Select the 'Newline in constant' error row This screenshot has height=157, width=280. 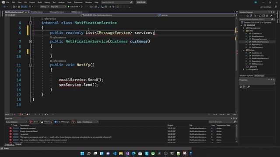121,128
